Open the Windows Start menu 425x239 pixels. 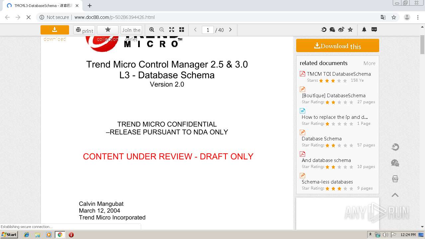coord(9,234)
